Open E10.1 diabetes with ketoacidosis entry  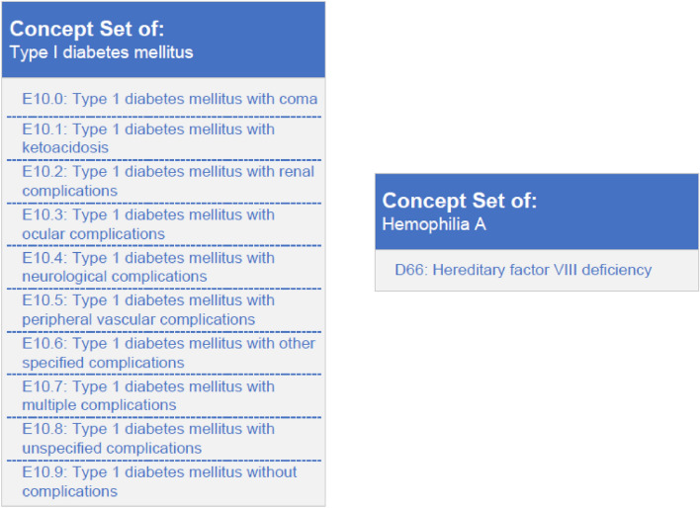point(148,138)
